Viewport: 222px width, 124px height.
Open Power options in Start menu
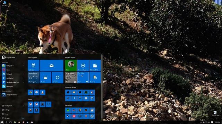[13, 114]
